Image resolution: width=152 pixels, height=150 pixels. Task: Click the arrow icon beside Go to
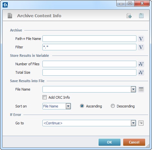[x=141, y=123]
